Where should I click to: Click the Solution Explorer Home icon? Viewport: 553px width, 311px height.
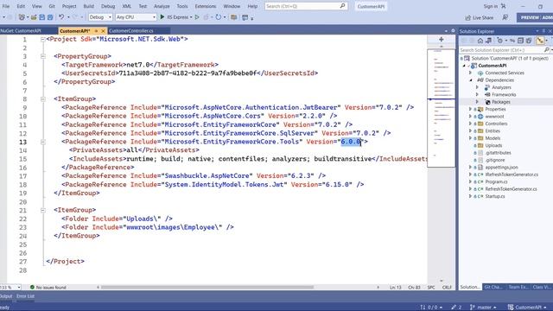(480, 41)
